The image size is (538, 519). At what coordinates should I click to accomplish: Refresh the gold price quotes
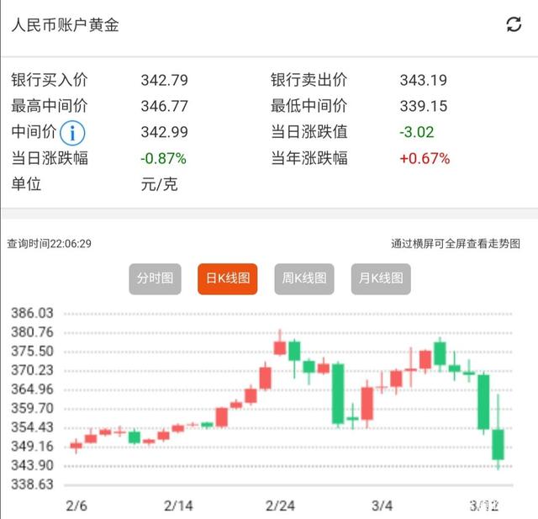pyautogui.click(x=514, y=24)
